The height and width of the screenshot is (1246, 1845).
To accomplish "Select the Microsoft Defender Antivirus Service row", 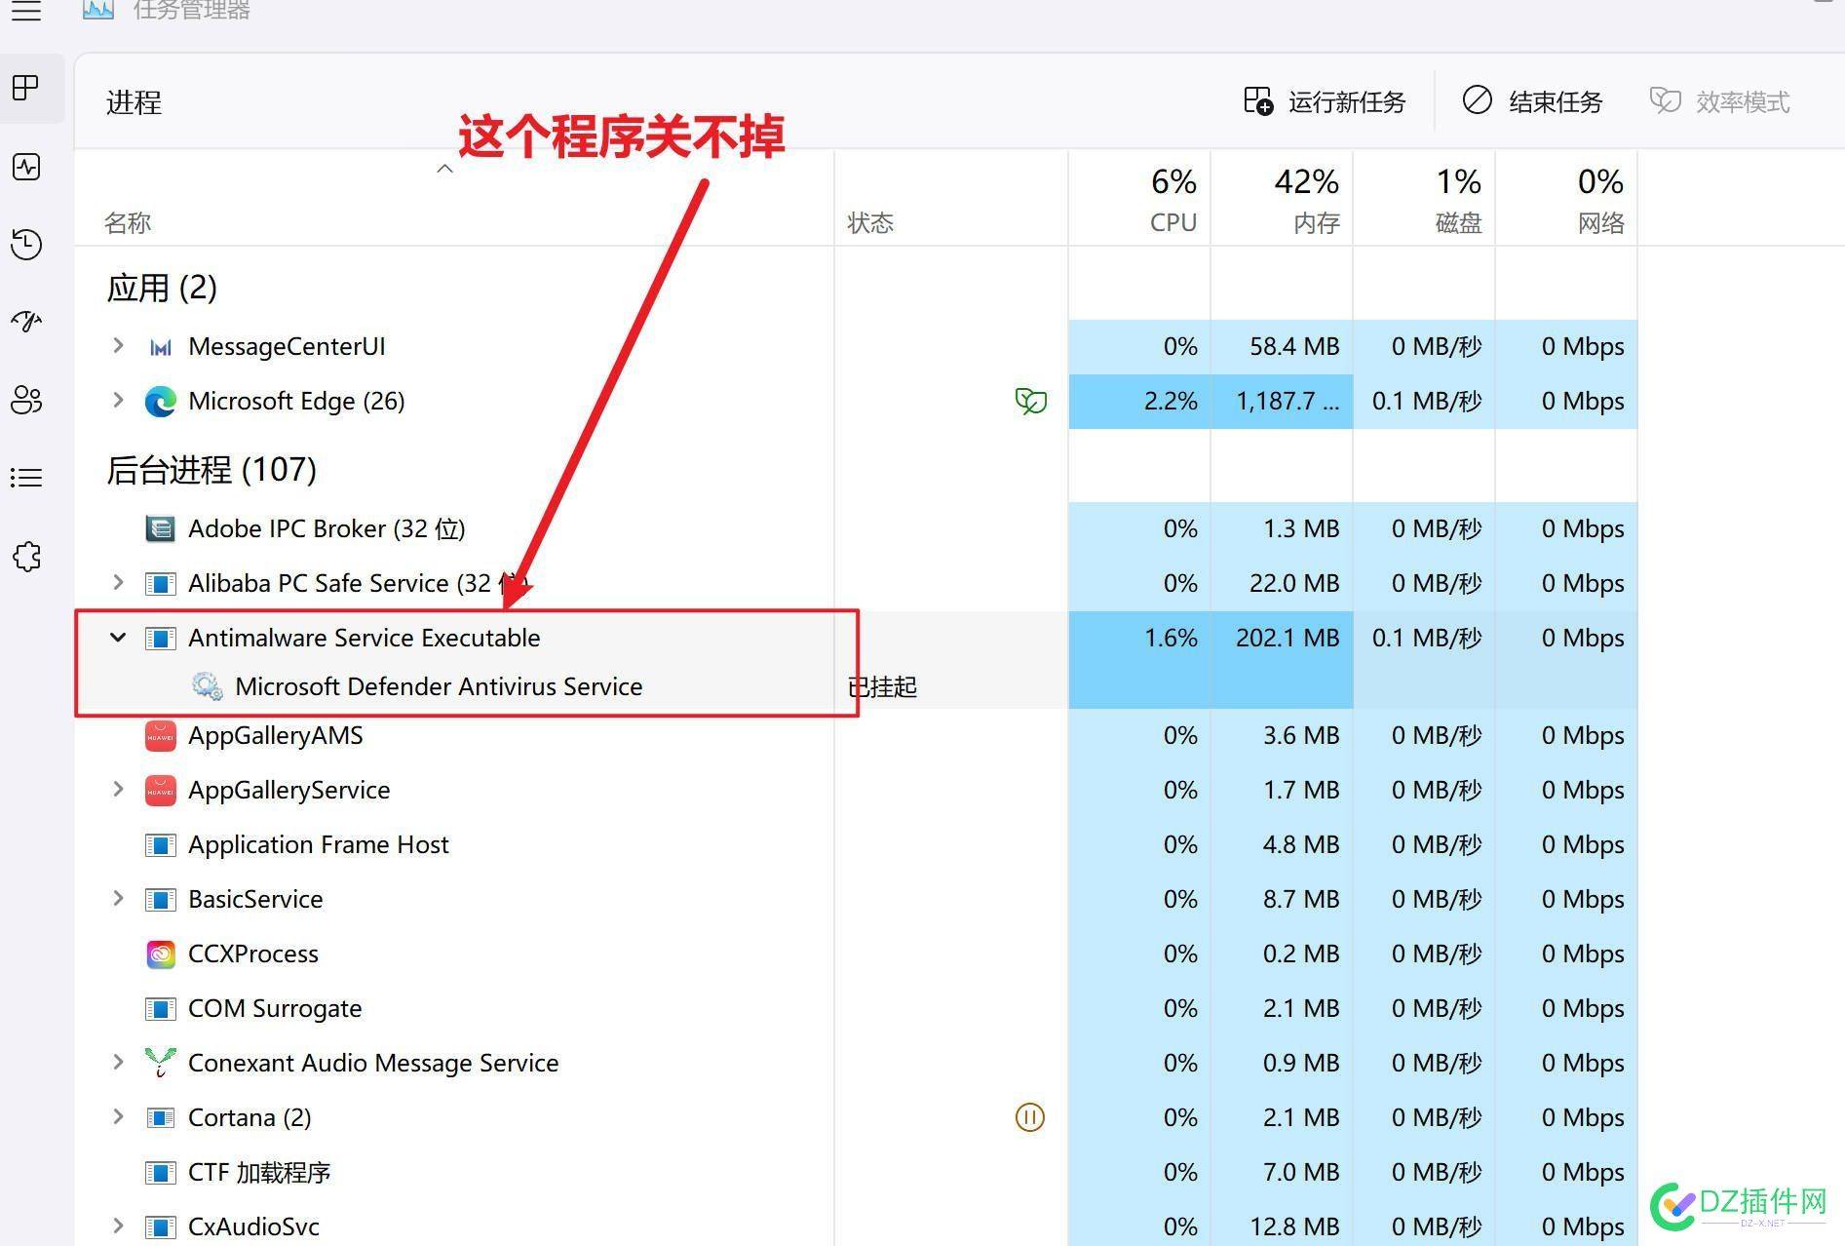I will click(856, 686).
